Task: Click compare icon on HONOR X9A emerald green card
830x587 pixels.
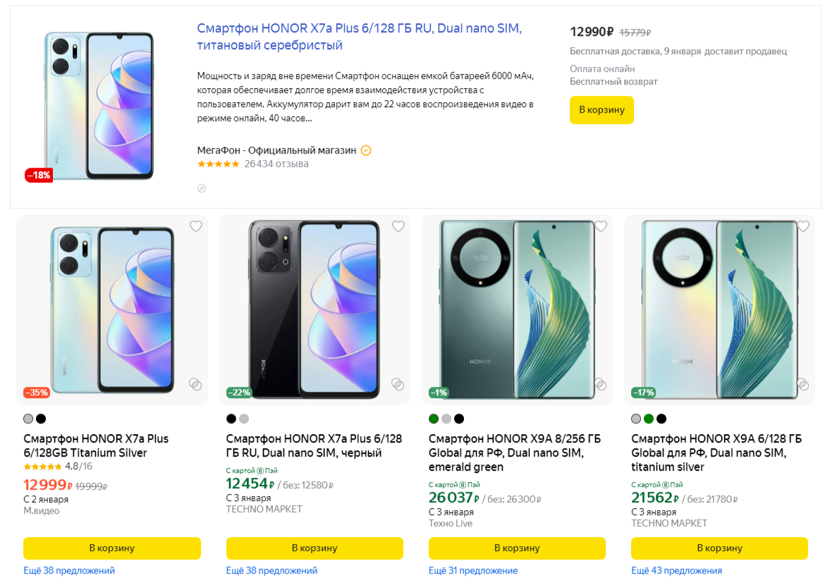Action: [x=600, y=384]
